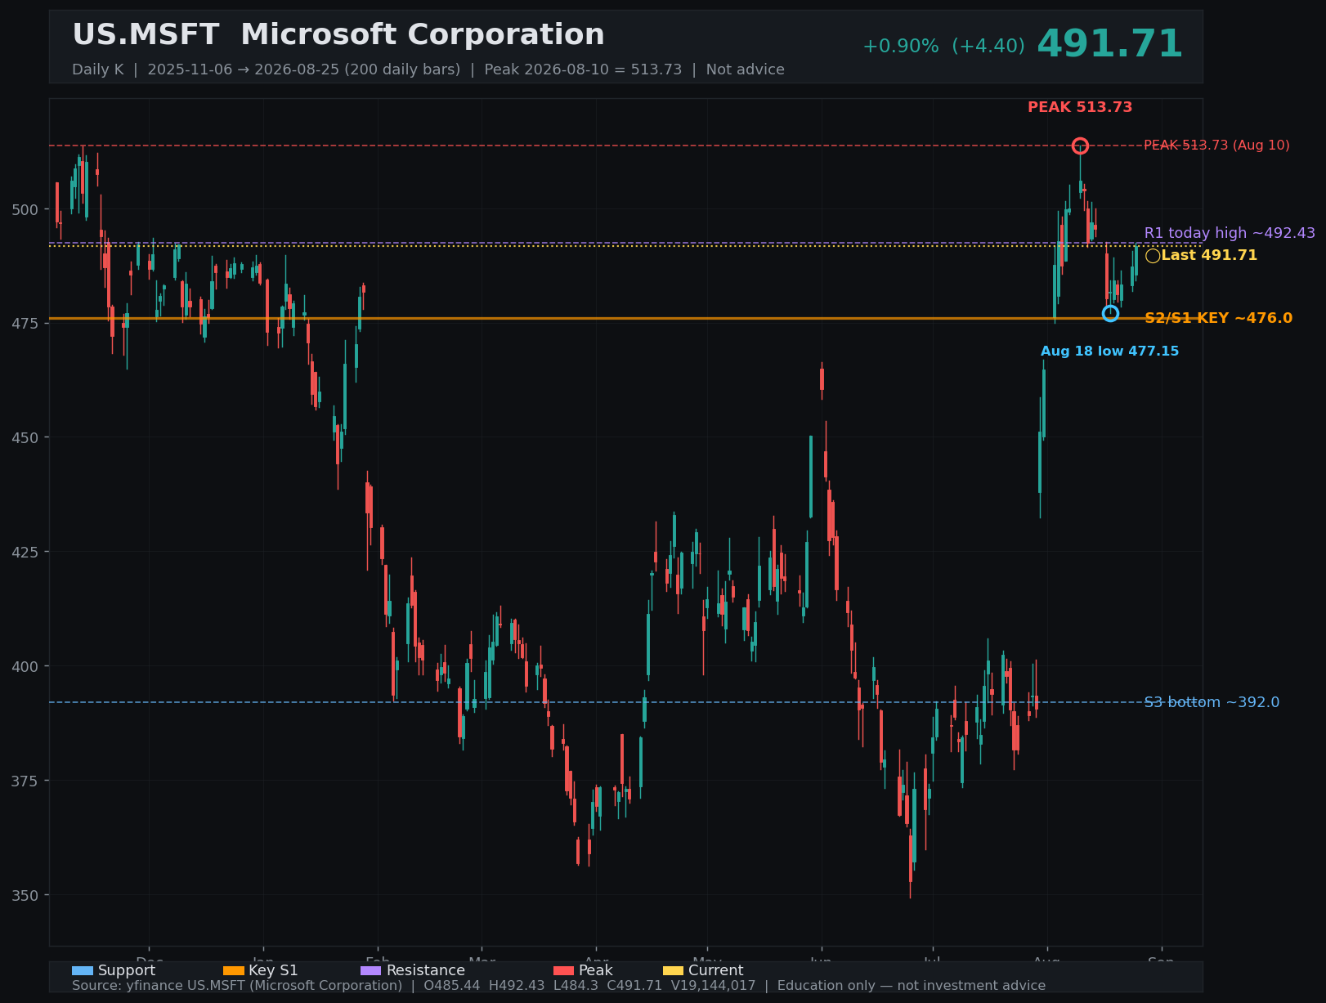The height and width of the screenshot is (1003, 1326).
Task: Click the 'Peak' legend text
Action: 595,971
